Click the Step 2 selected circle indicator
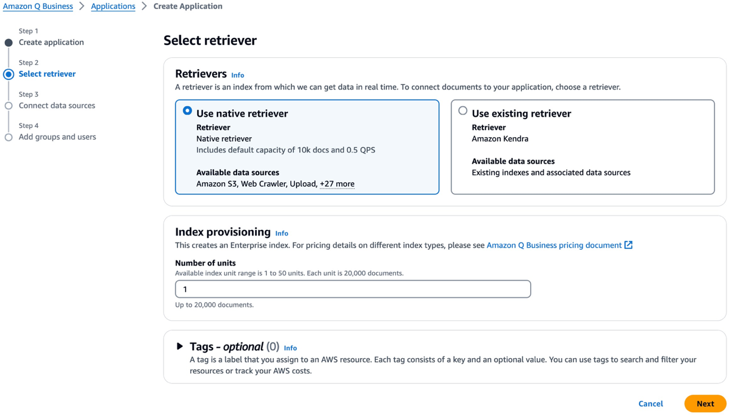 click(8, 74)
